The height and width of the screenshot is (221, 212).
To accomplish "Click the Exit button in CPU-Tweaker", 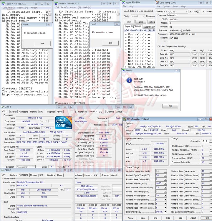I will (207, 218).
